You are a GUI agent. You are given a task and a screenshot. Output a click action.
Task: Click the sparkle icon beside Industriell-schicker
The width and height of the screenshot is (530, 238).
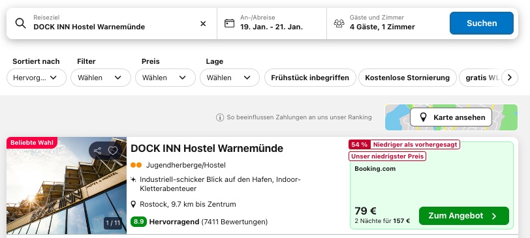(134, 179)
